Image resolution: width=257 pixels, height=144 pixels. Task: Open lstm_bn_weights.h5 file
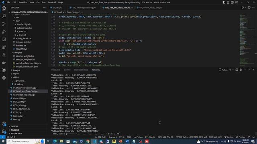click(24, 56)
